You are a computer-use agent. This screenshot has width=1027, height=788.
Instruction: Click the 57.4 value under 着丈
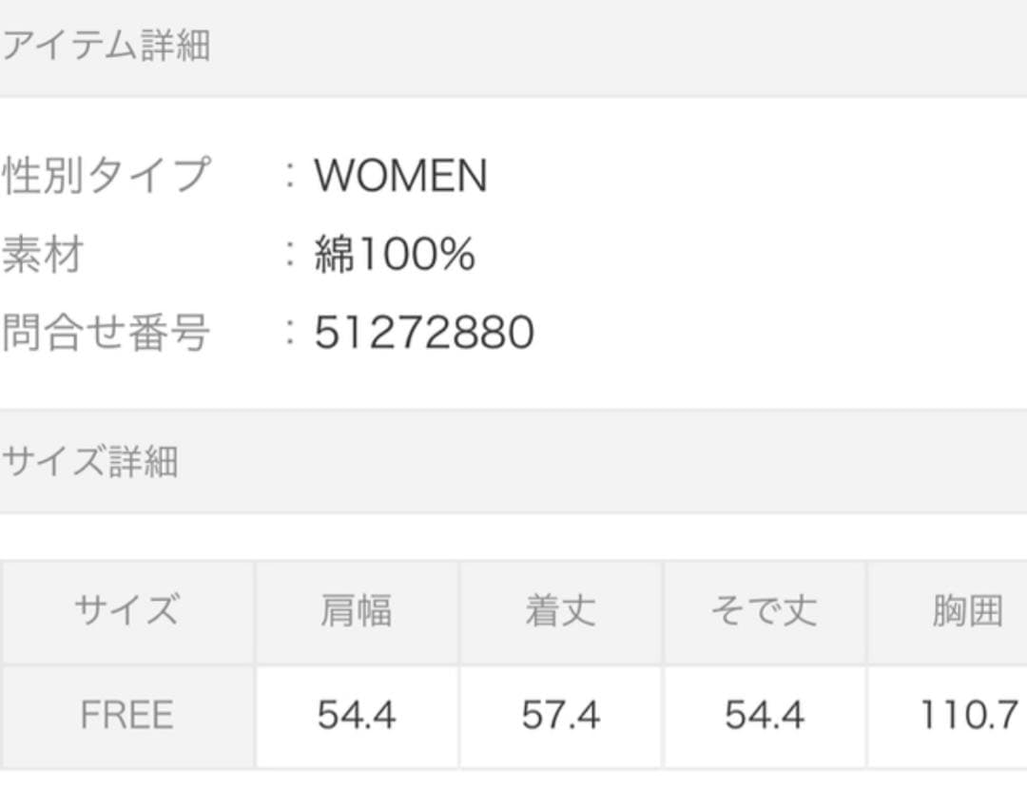[560, 716]
